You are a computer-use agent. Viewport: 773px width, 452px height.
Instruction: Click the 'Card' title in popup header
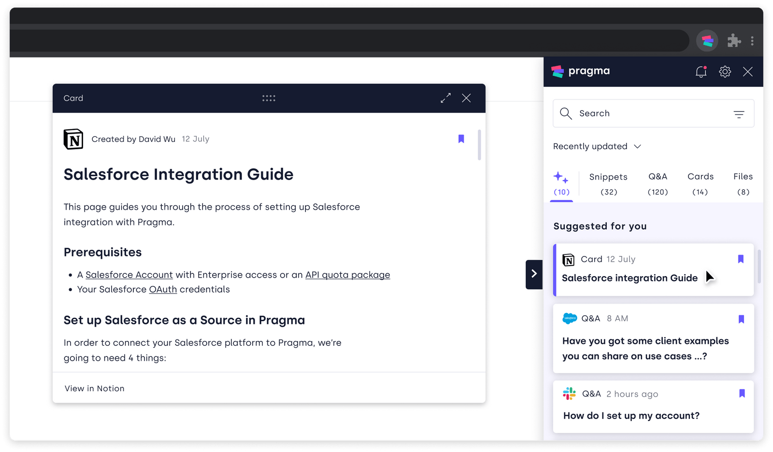73,98
